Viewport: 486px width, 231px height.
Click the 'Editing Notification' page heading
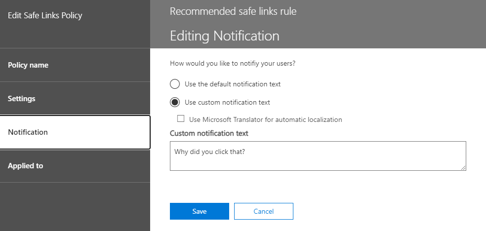click(224, 36)
